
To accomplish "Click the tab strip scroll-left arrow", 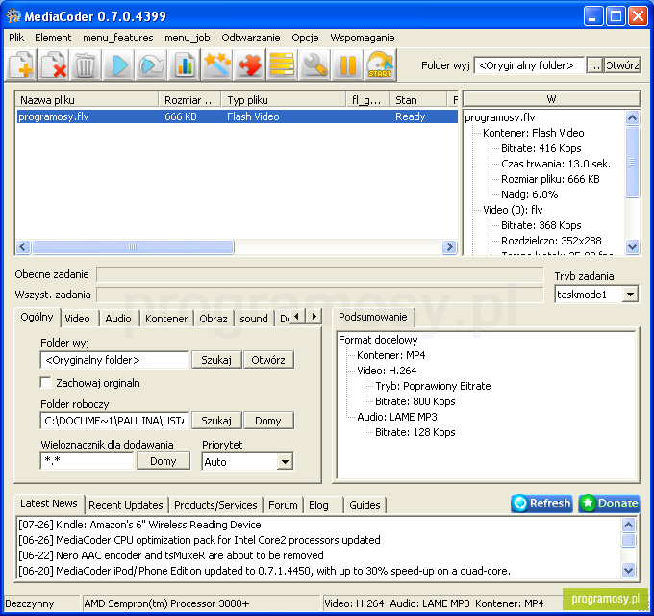I will click(297, 317).
